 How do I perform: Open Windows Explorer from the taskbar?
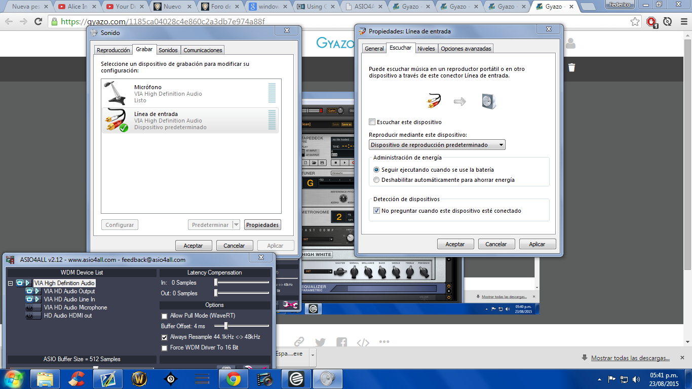pos(45,379)
